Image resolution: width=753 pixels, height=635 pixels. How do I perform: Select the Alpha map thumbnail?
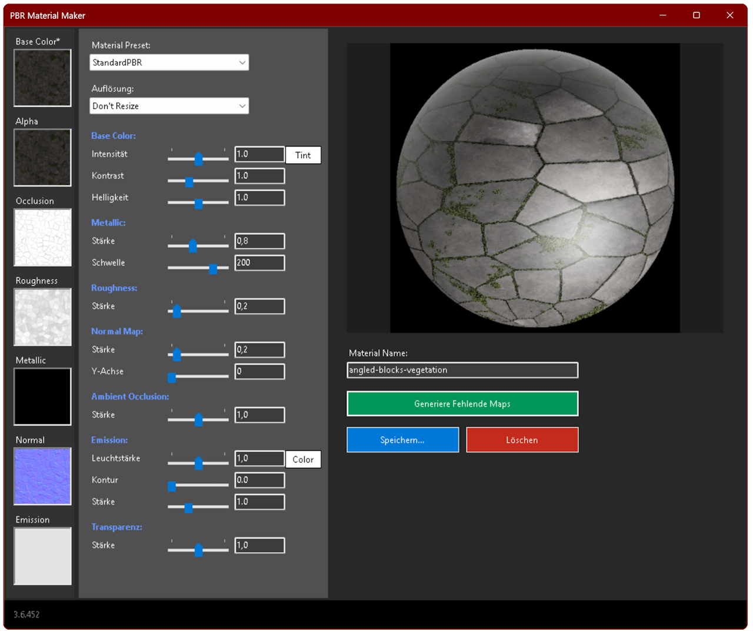(42, 157)
